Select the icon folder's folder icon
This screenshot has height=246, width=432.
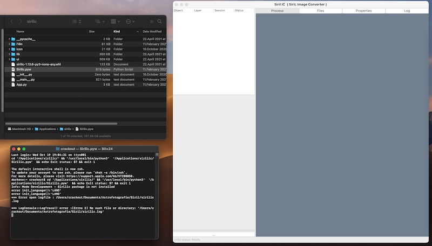tap(13, 49)
